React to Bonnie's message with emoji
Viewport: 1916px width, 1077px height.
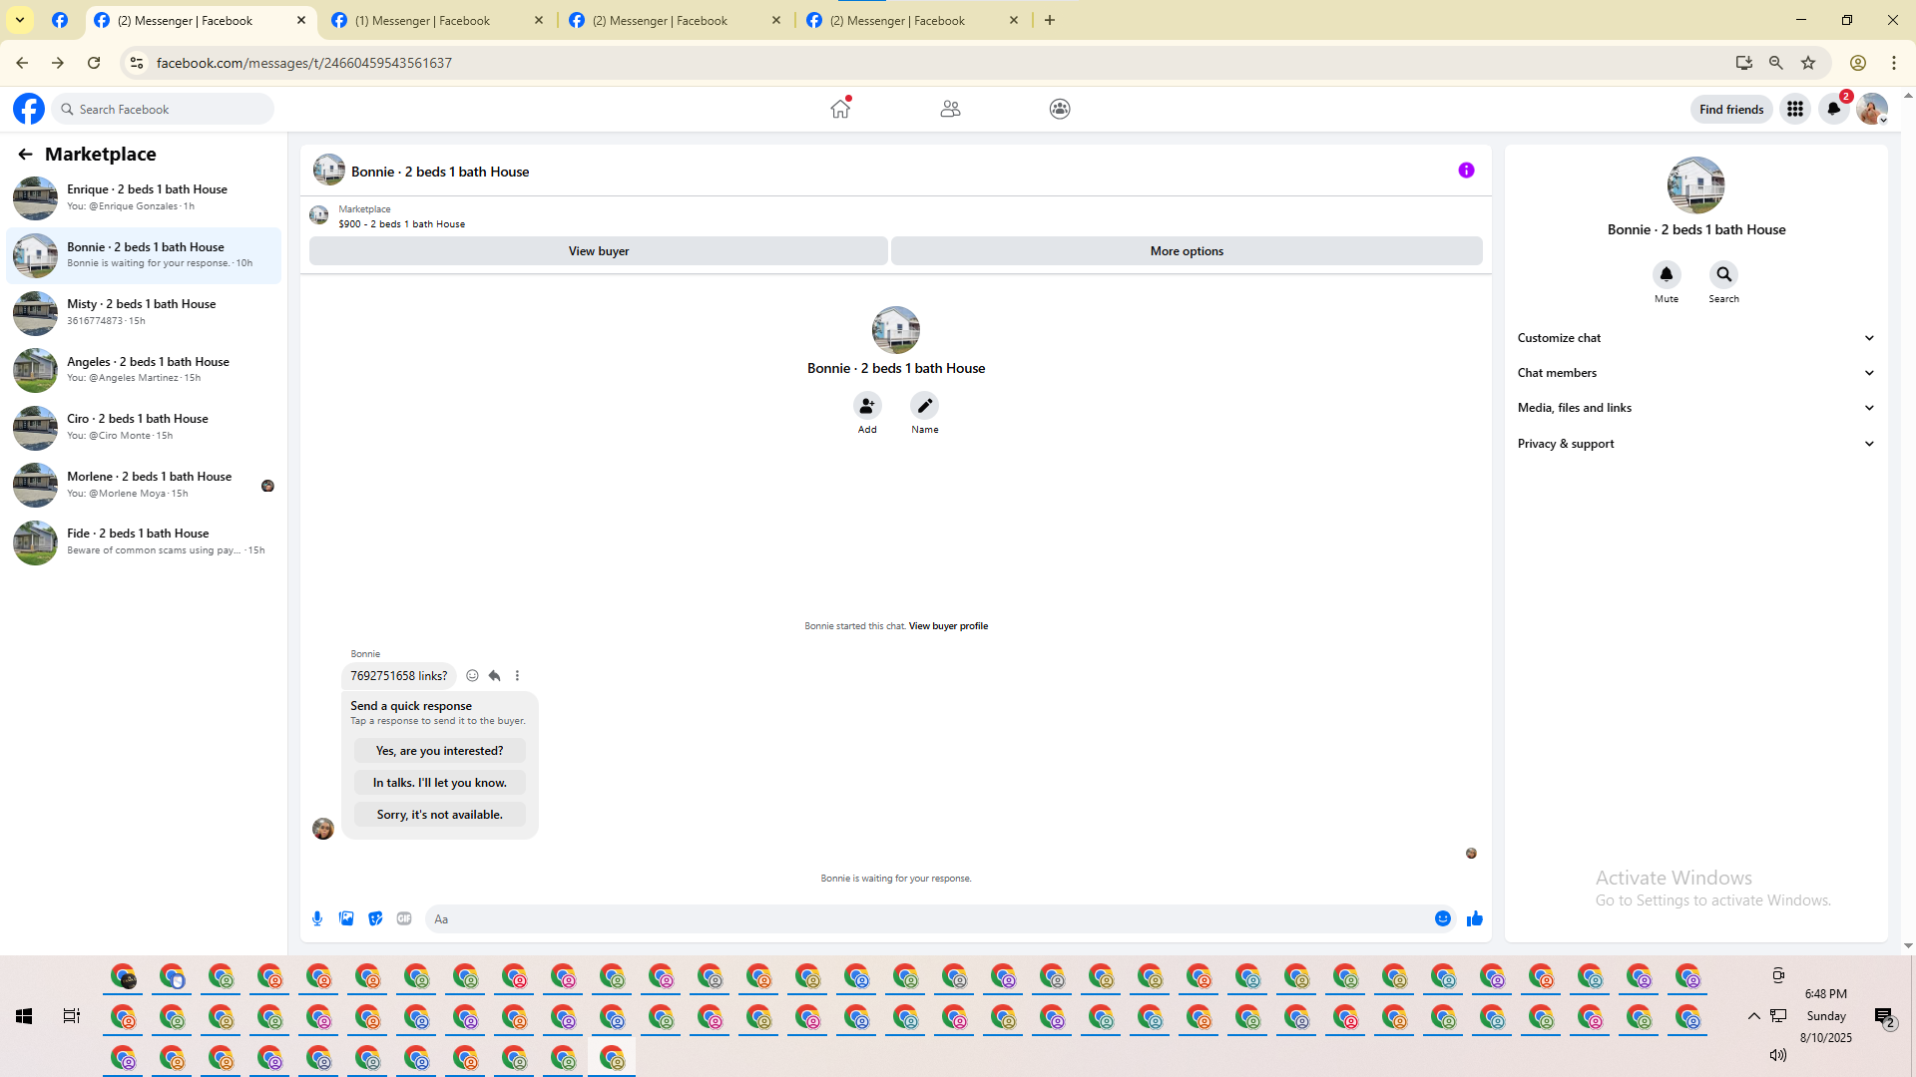472,676
